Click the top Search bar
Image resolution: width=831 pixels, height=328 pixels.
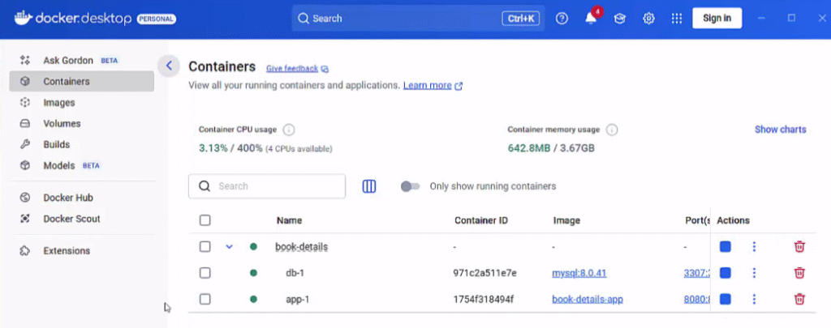coord(418,19)
